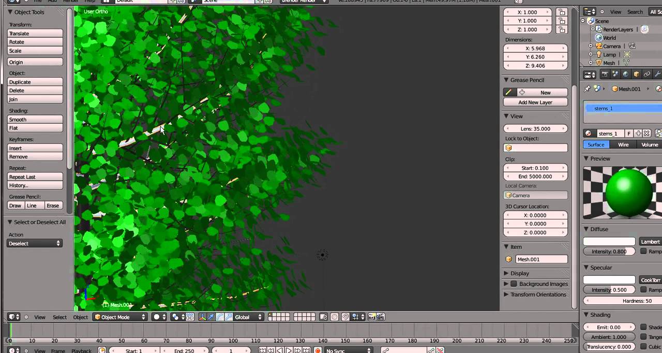662x353 pixels.
Task: Click the play animation forward button
Action: [289, 350]
